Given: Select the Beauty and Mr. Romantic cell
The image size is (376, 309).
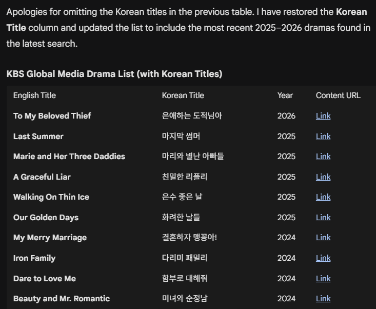Looking at the screenshot, I should tap(62, 299).
